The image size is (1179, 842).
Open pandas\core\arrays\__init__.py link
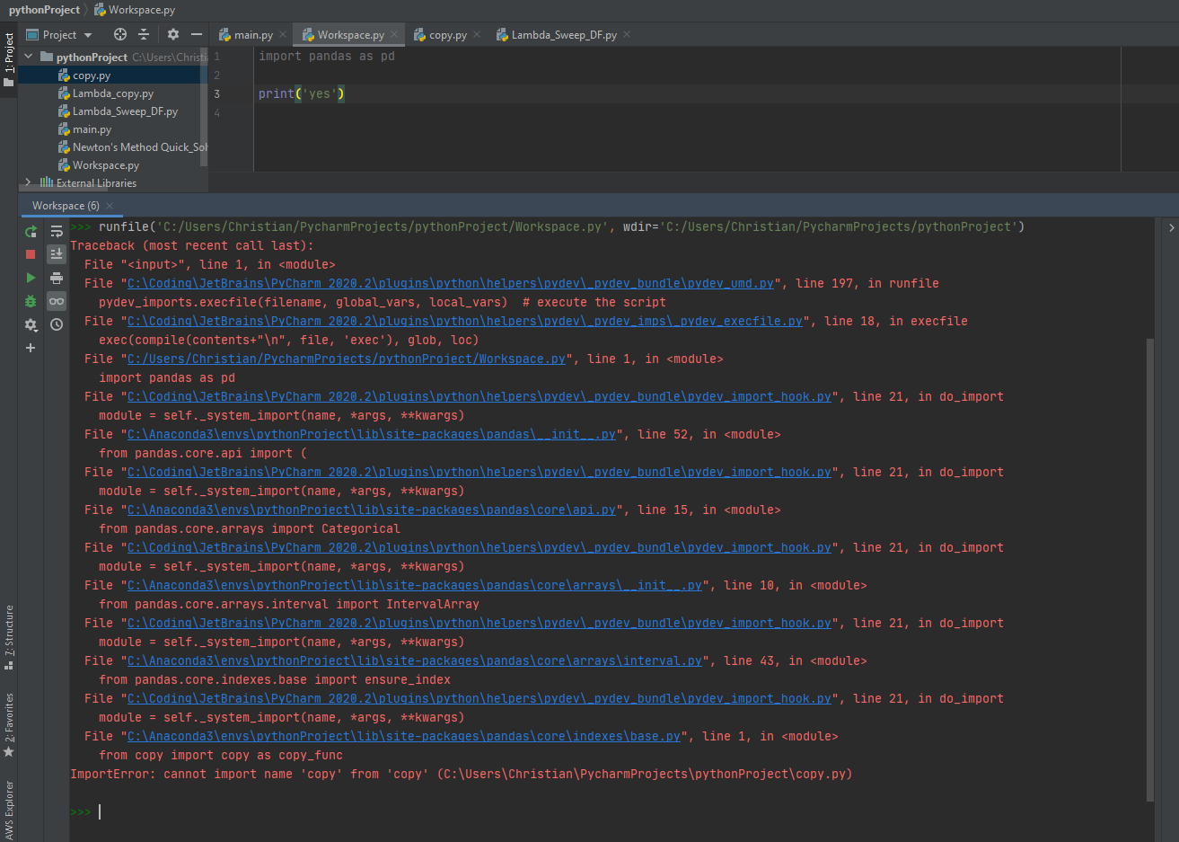(415, 585)
